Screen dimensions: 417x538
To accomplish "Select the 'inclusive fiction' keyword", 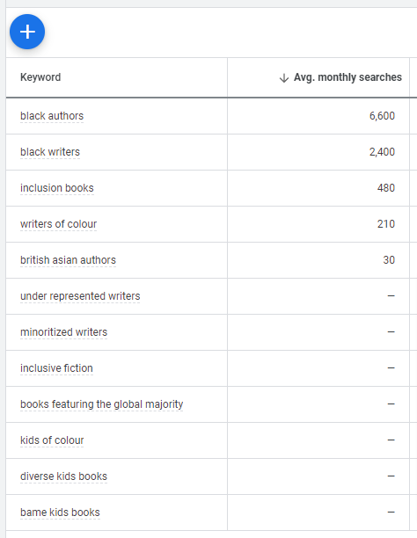I will (56, 368).
